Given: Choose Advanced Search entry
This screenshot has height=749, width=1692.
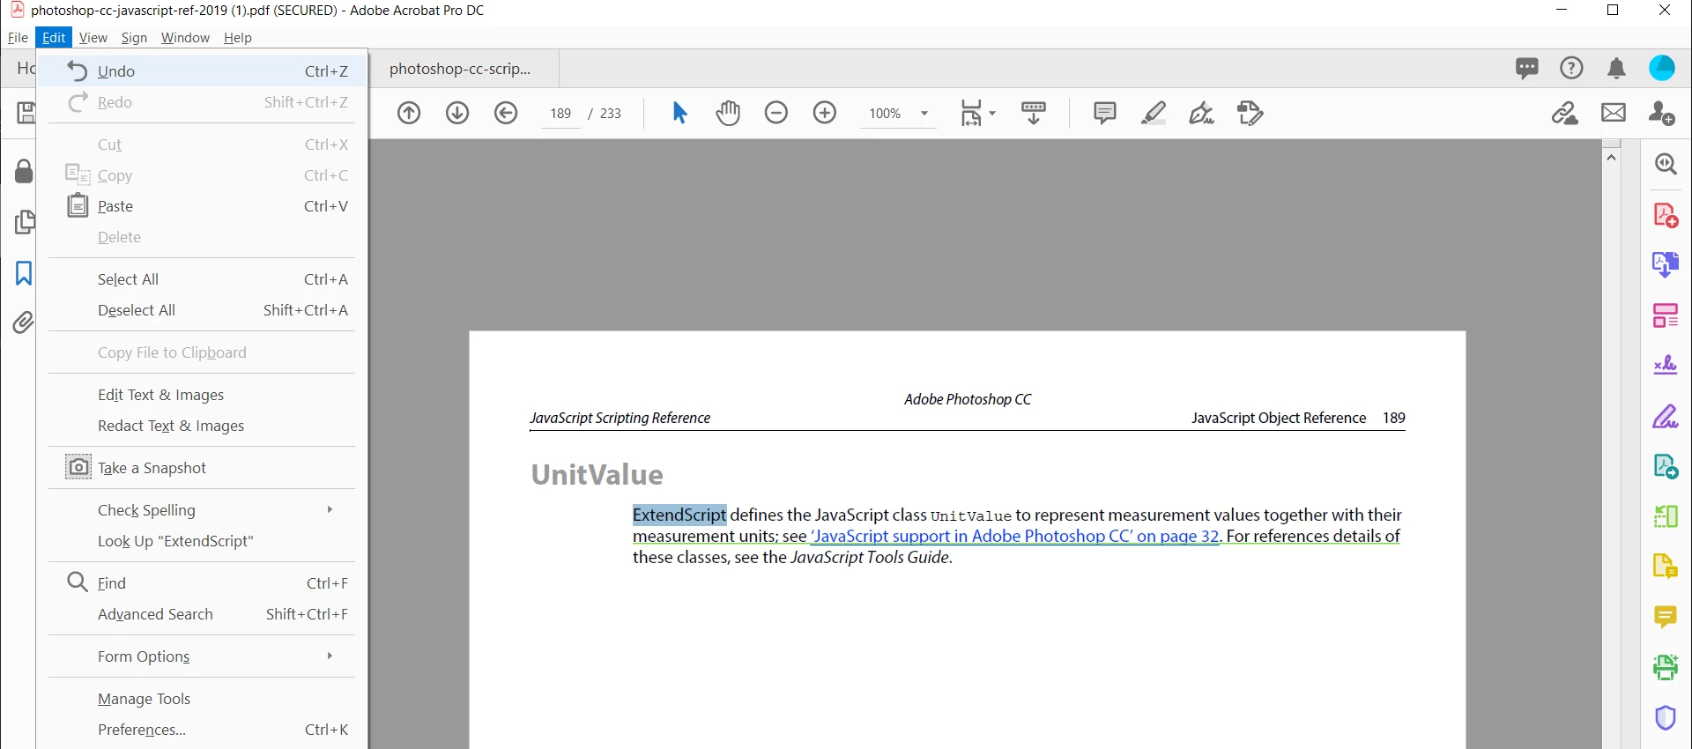Looking at the screenshot, I should [x=202, y=614].
